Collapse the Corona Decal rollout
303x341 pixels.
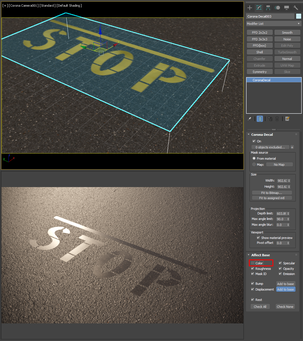pos(249,135)
